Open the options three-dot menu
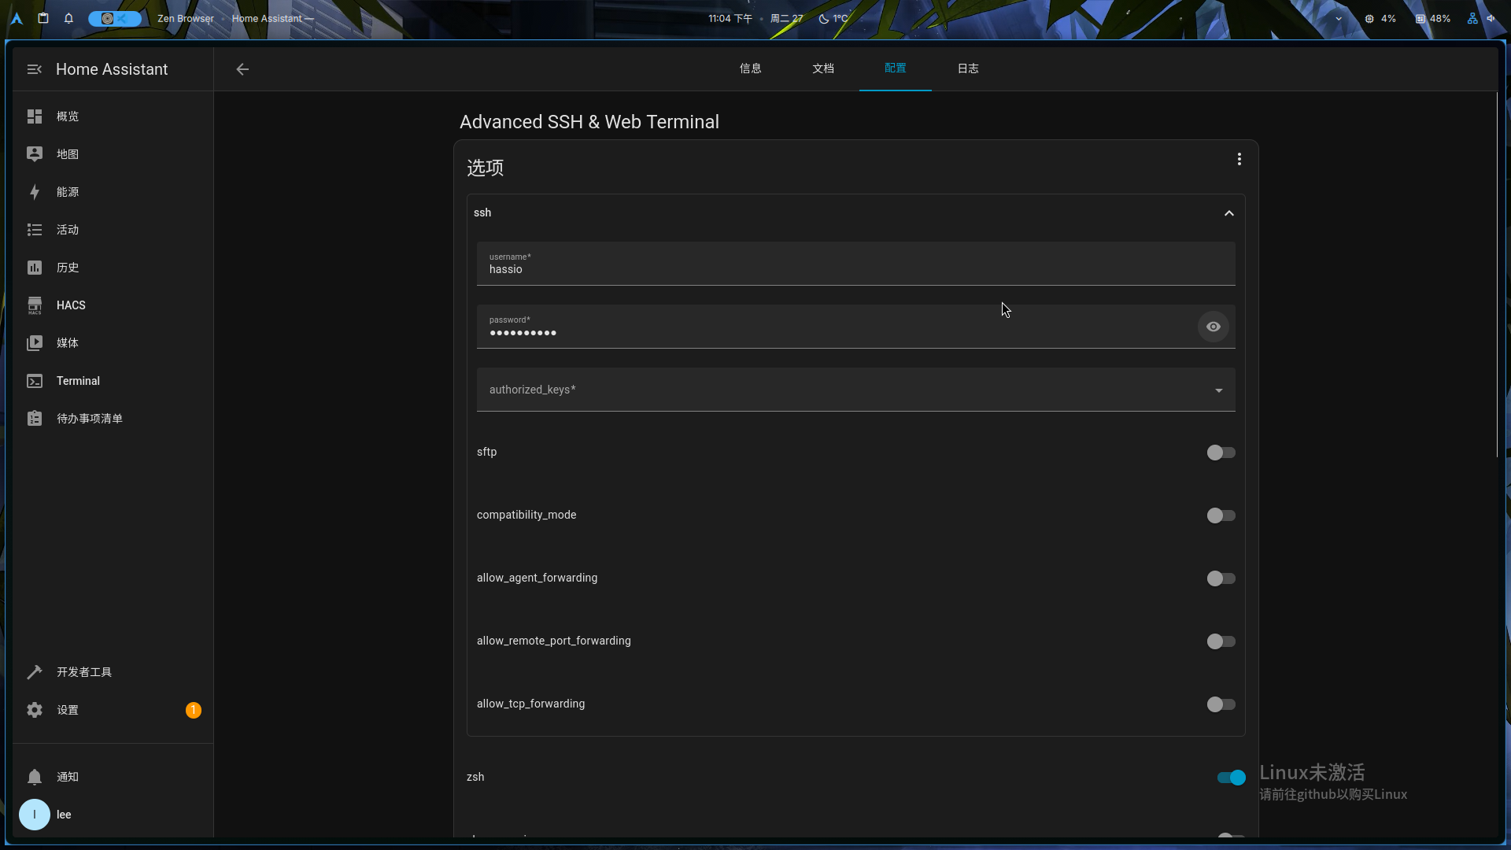Viewport: 1511px width, 850px height. click(x=1239, y=159)
